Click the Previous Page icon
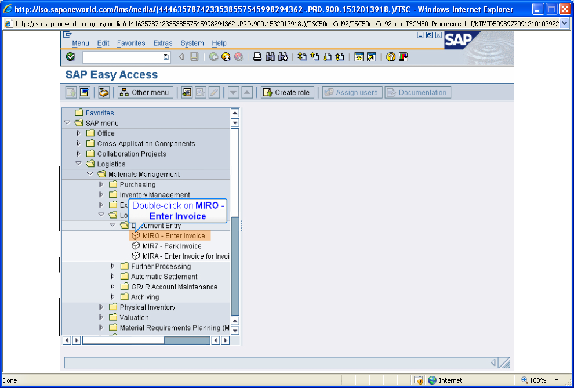 pos(315,57)
